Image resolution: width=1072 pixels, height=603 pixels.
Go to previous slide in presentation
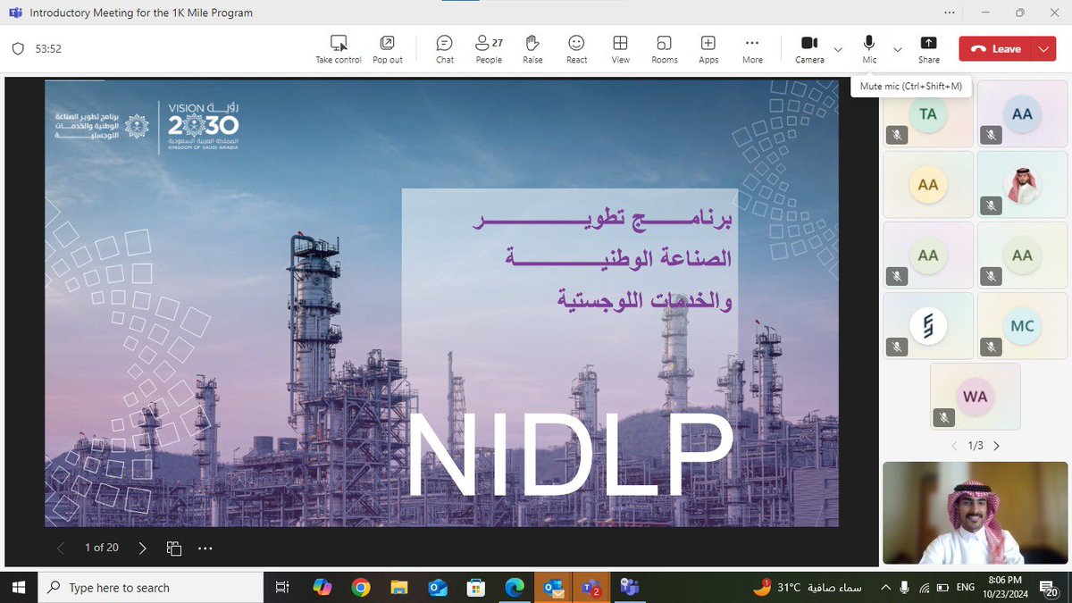pos(60,548)
